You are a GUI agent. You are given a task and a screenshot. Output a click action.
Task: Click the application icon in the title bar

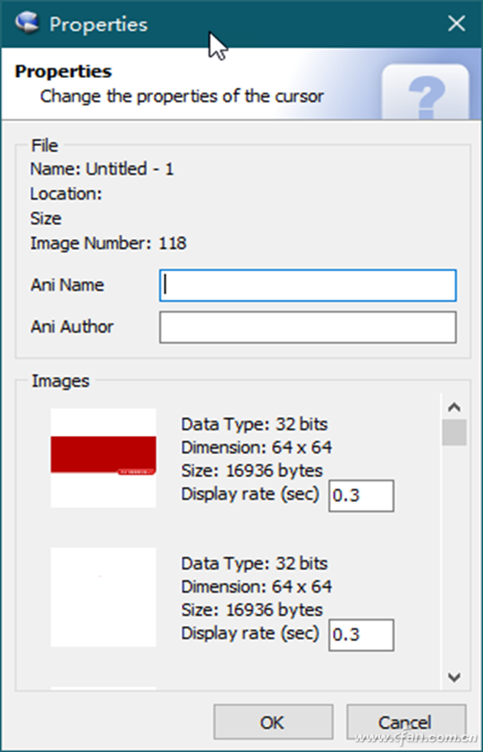pyautogui.click(x=26, y=23)
